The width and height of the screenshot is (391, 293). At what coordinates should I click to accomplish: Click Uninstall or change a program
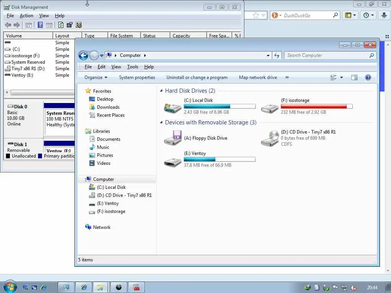pos(197,77)
